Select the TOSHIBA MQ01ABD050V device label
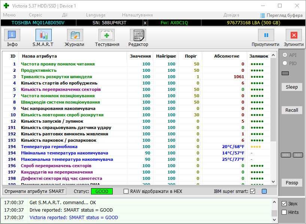The height and width of the screenshot is (224, 306). (x=38, y=23)
